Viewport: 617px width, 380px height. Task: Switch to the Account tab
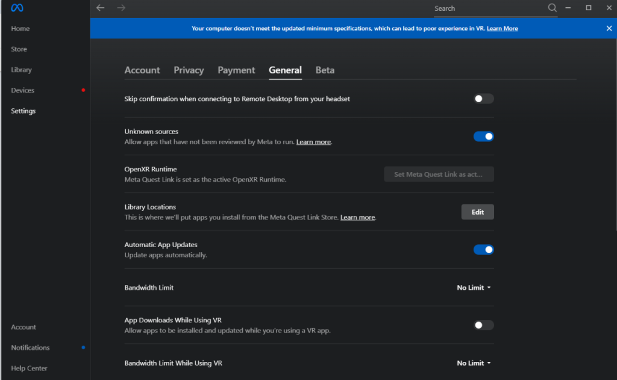coord(142,70)
